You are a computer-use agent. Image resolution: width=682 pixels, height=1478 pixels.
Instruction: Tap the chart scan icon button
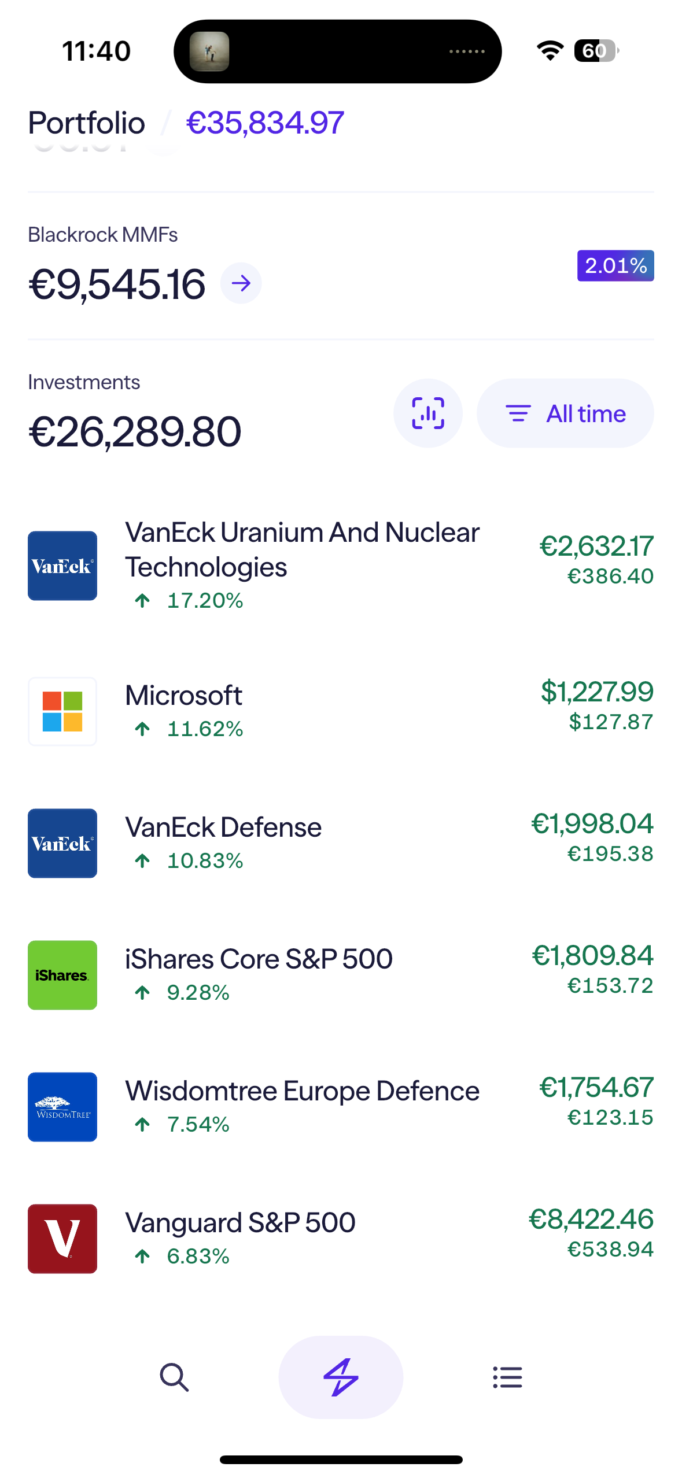pos(427,413)
